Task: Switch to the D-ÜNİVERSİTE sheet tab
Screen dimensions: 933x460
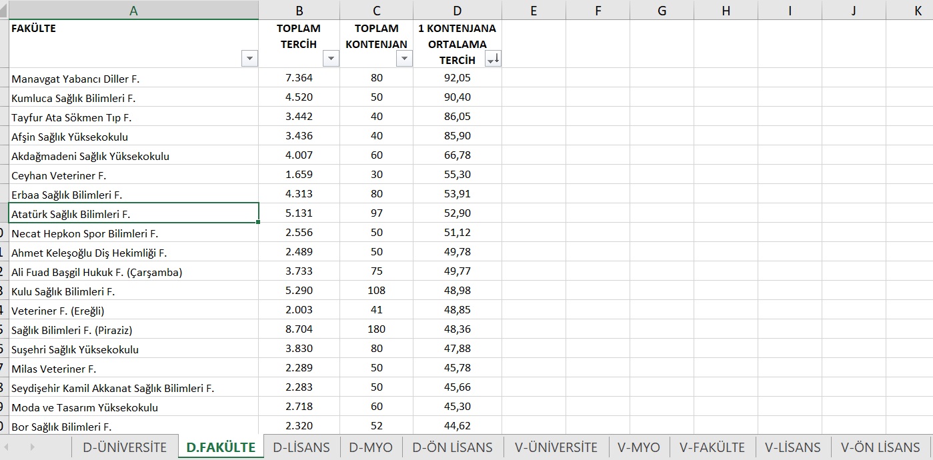Action: [125, 447]
